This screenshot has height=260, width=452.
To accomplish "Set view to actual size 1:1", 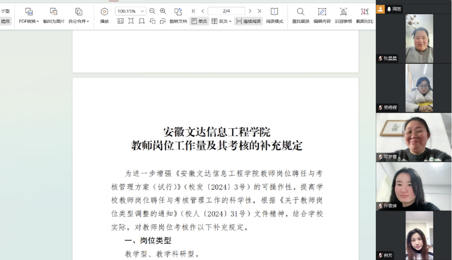I will (x=120, y=21).
